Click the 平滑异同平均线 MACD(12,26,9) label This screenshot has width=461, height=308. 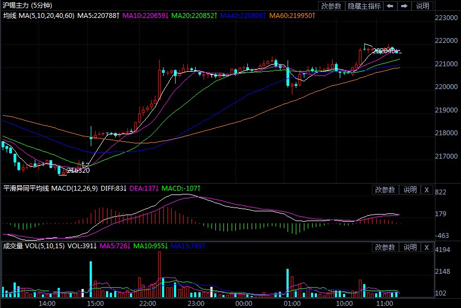tap(50, 188)
